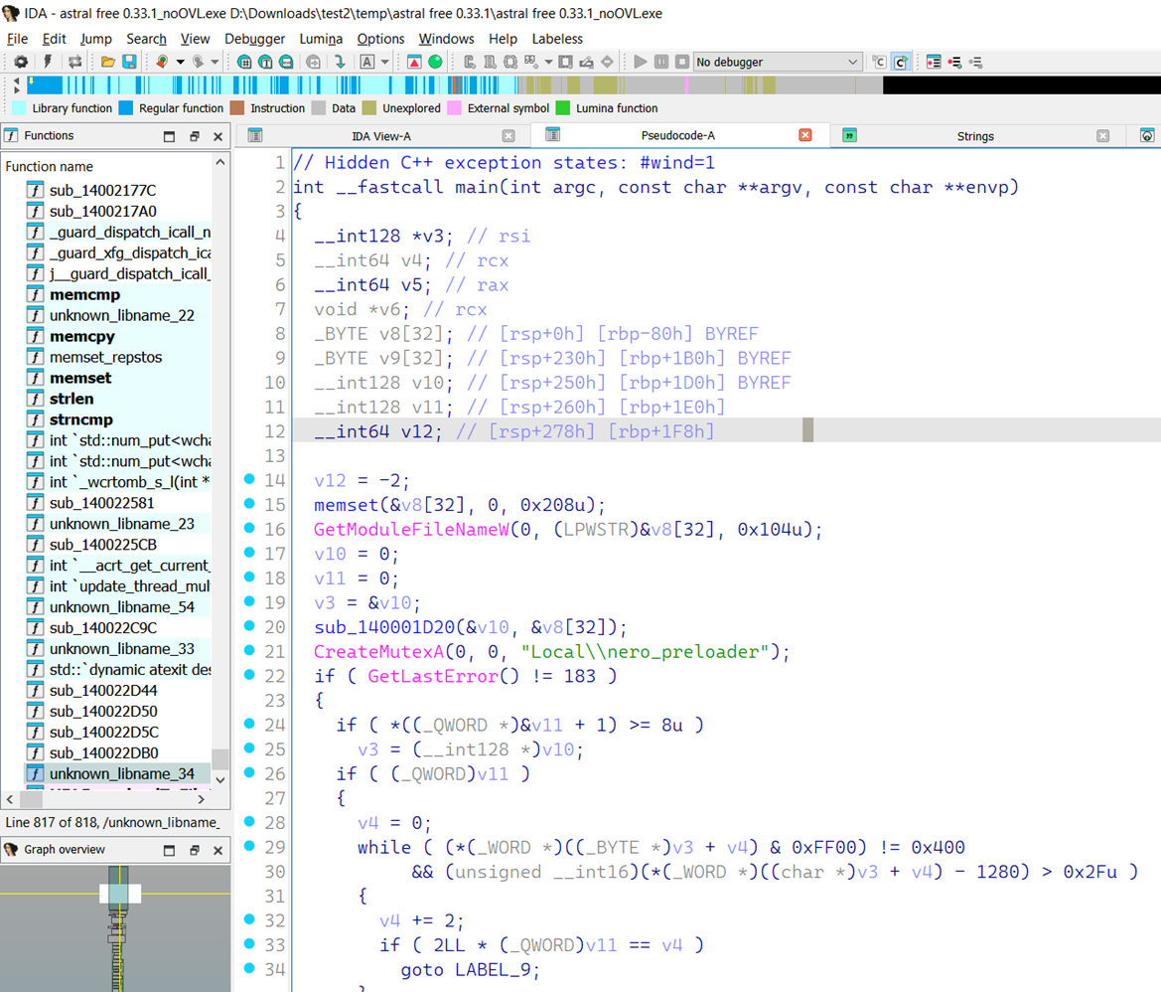Viewport: 1161px width, 992px height.
Task: Click the Open file folder icon
Action: [108, 62]
